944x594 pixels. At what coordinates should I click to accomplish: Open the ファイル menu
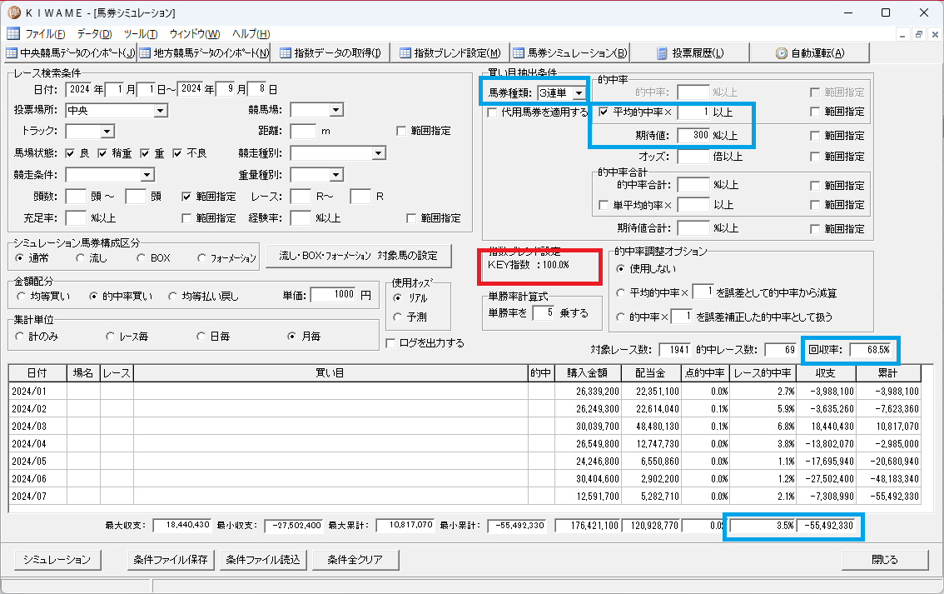tap(45, 33)
